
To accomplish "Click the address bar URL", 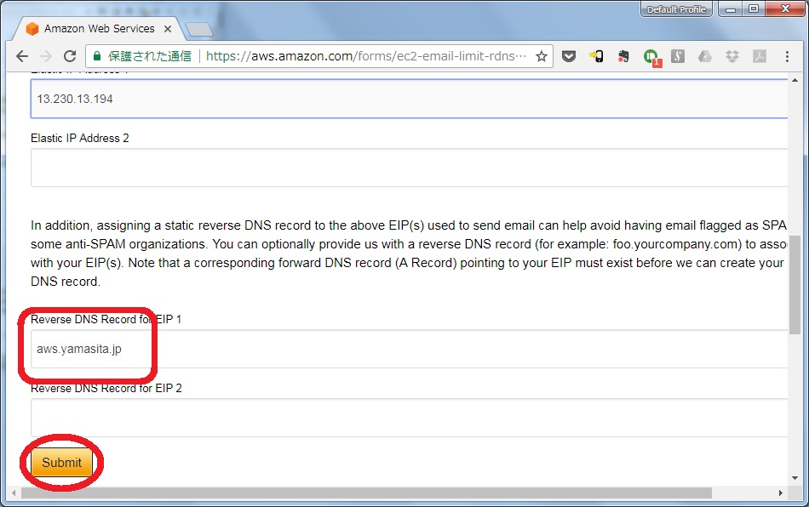I will point(366,56).
